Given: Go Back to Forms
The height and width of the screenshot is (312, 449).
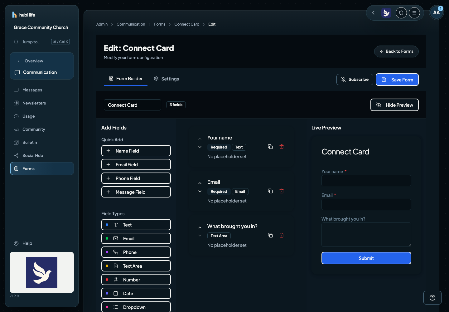Looking at the screenshot, I should click(396, 51).
